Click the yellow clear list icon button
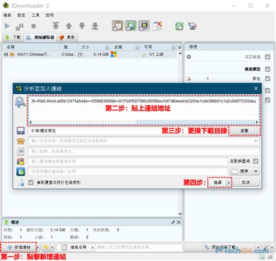 pyautogui.click(x=46, y=247)
